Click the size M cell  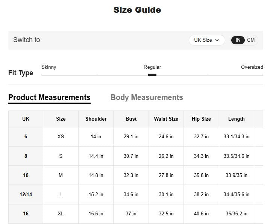(x=61, y=176)
